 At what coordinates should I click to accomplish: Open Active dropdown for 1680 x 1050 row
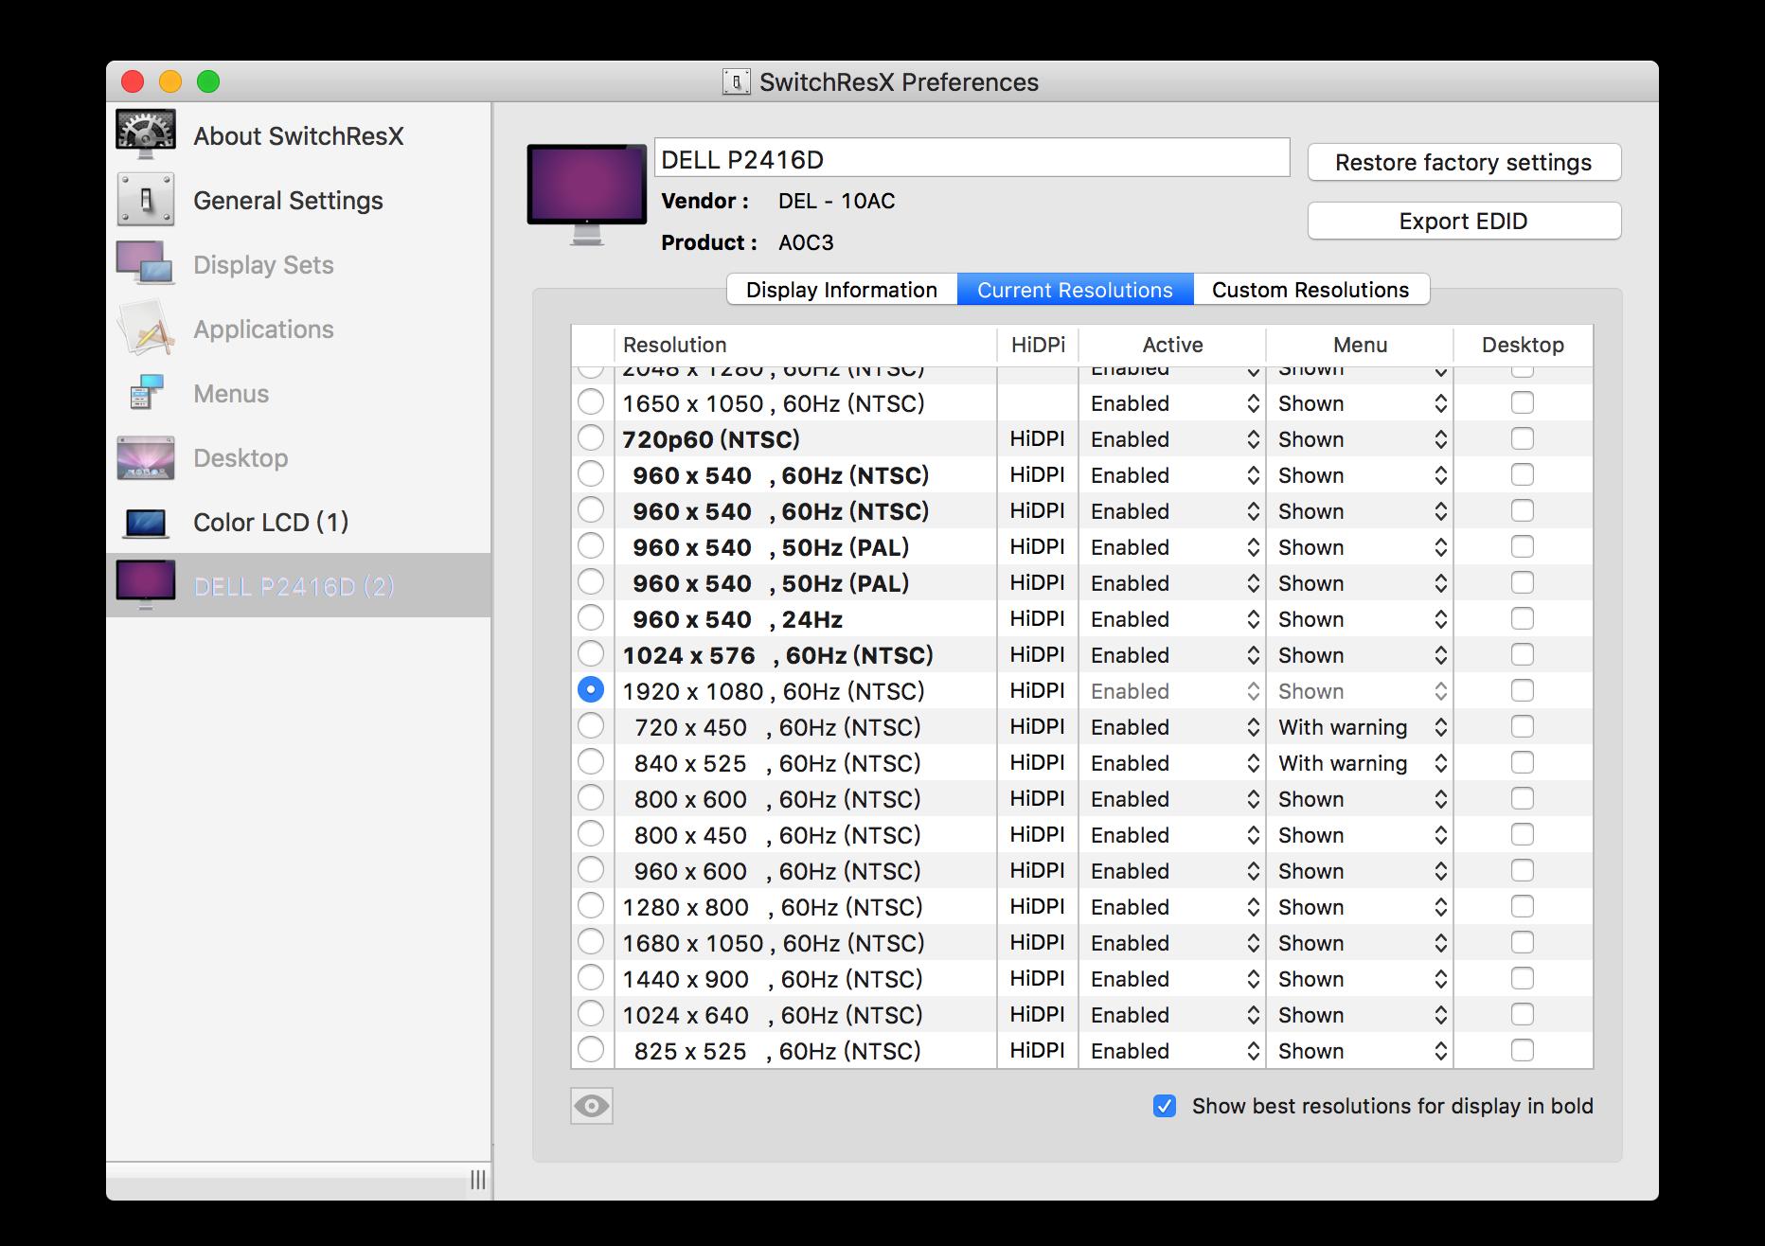pyautogui.click(x=1174, y=943)
